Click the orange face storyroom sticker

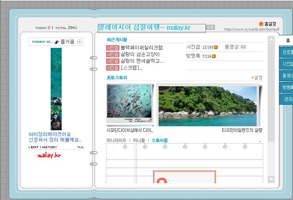tap(162, 180)
